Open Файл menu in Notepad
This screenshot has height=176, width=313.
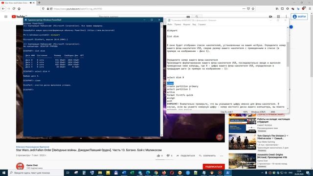click(170, 24)
